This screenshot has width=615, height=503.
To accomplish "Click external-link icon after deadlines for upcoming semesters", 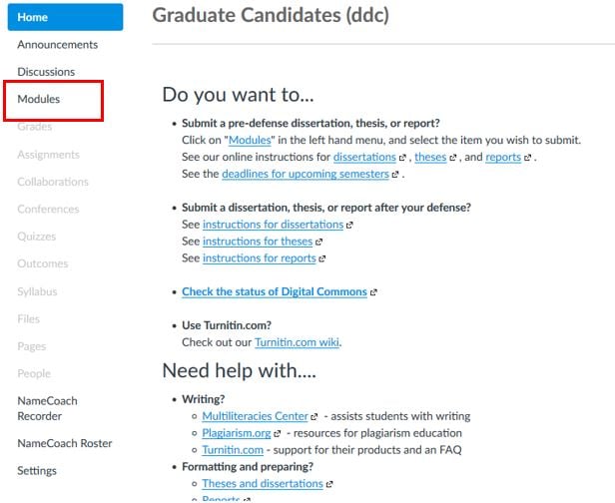I will [395, 175].
